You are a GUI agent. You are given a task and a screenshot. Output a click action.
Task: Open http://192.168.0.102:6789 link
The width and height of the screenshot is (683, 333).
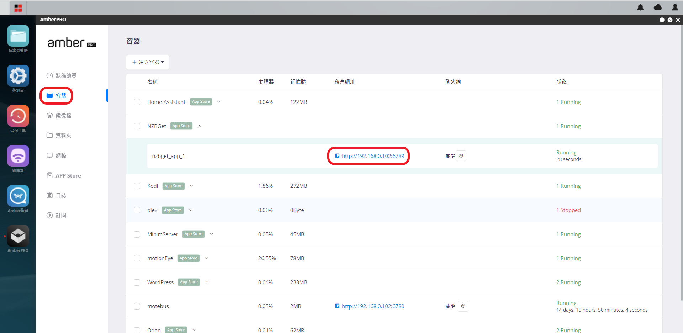pyautogui.click(x=373, y=156)
